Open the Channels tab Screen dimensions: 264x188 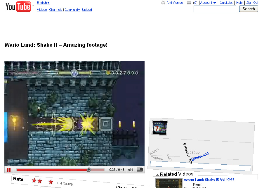tap(56, 10)
